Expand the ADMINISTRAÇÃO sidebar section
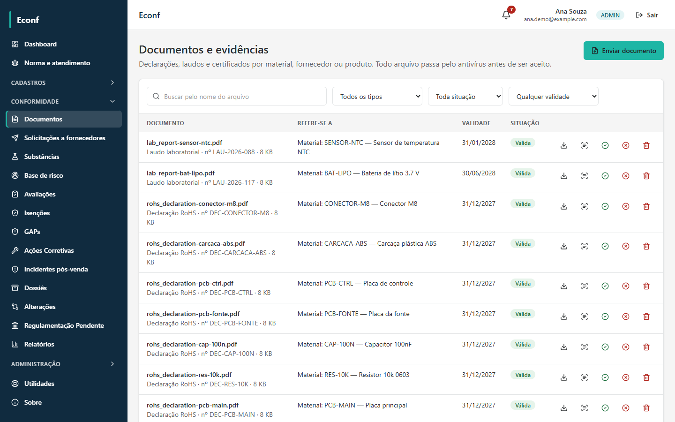Image resolution: width=675 pixels, height=422 pixels. (64, 364)
